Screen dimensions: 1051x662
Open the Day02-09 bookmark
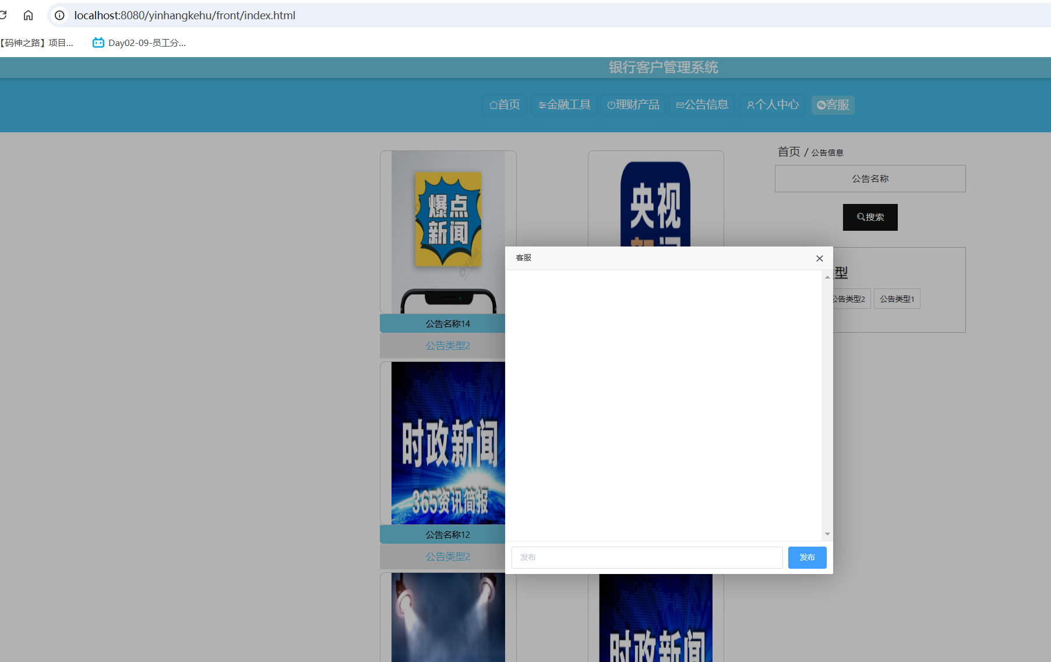(x=139, y=43)
